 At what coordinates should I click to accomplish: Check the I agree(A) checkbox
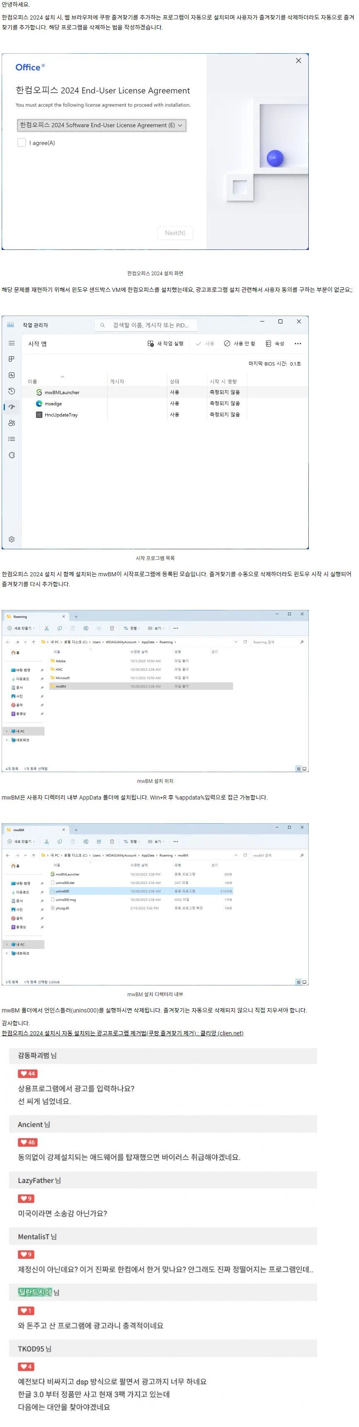tap(22, 143)
